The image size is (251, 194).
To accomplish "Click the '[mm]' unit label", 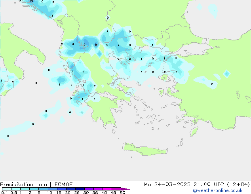I will point(44,184).
